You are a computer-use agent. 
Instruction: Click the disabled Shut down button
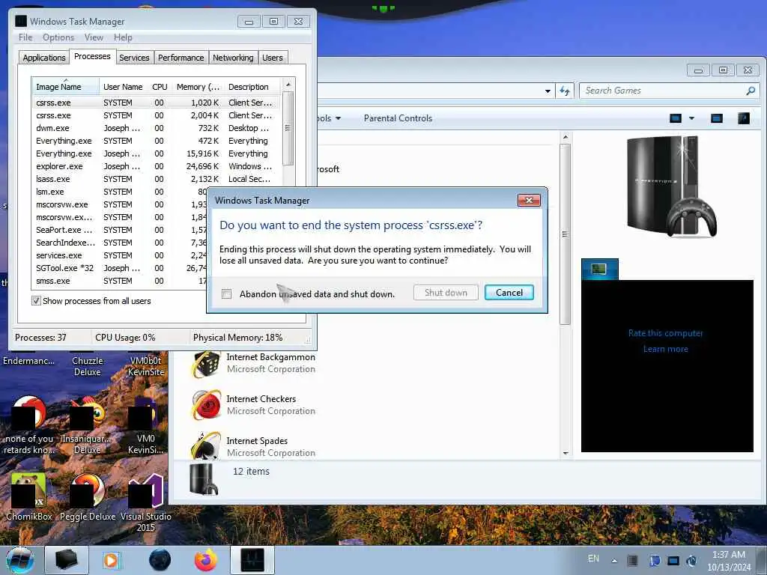pyautogui.click(x=446, y=293)
